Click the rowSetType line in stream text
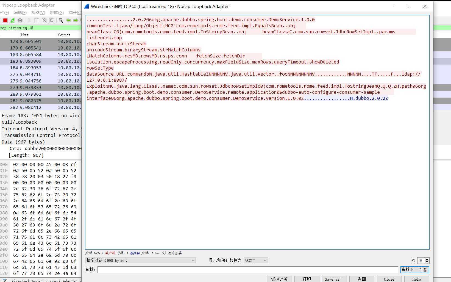The width and height of the screenshot is (451, 282). (x=100, y=68)
